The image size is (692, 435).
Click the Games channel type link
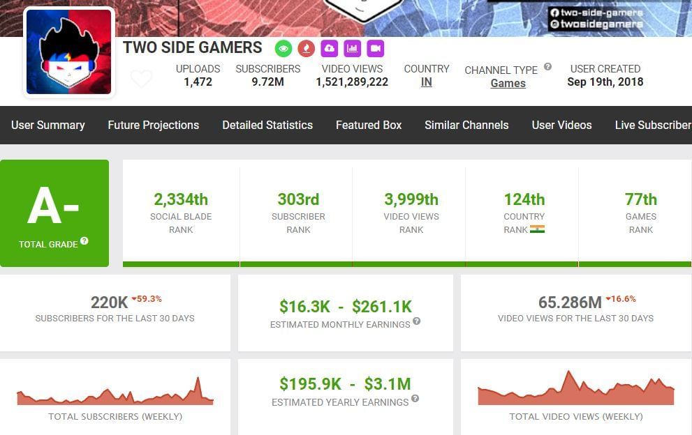[x=508, y=84]
